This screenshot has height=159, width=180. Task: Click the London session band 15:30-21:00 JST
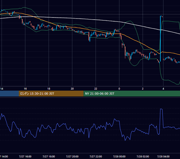(x=51, y=94)
